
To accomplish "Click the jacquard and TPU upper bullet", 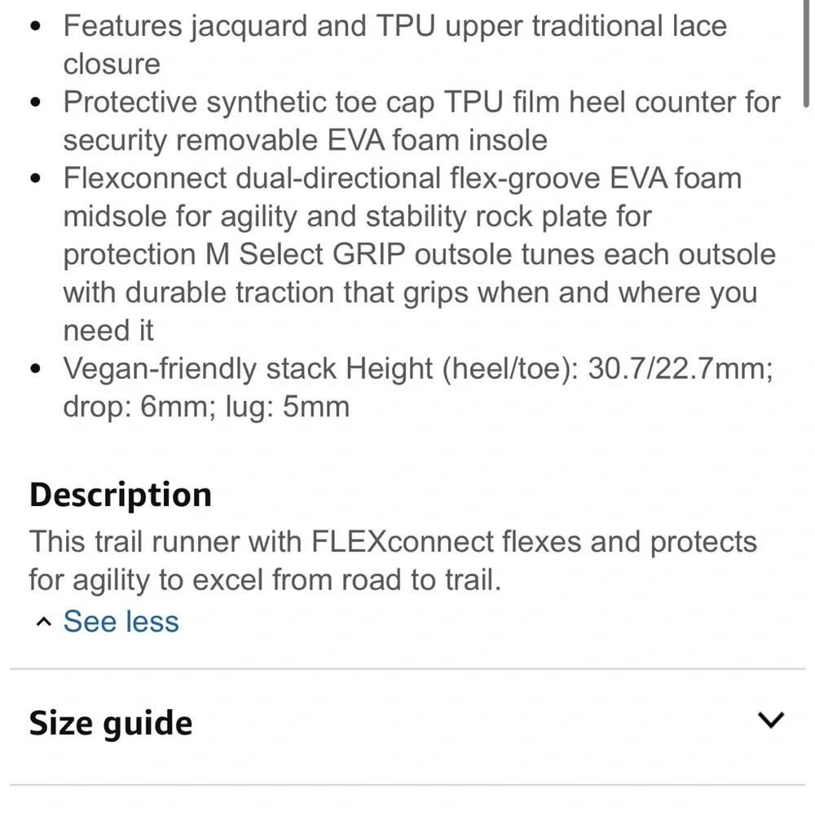I will [395, 45].
